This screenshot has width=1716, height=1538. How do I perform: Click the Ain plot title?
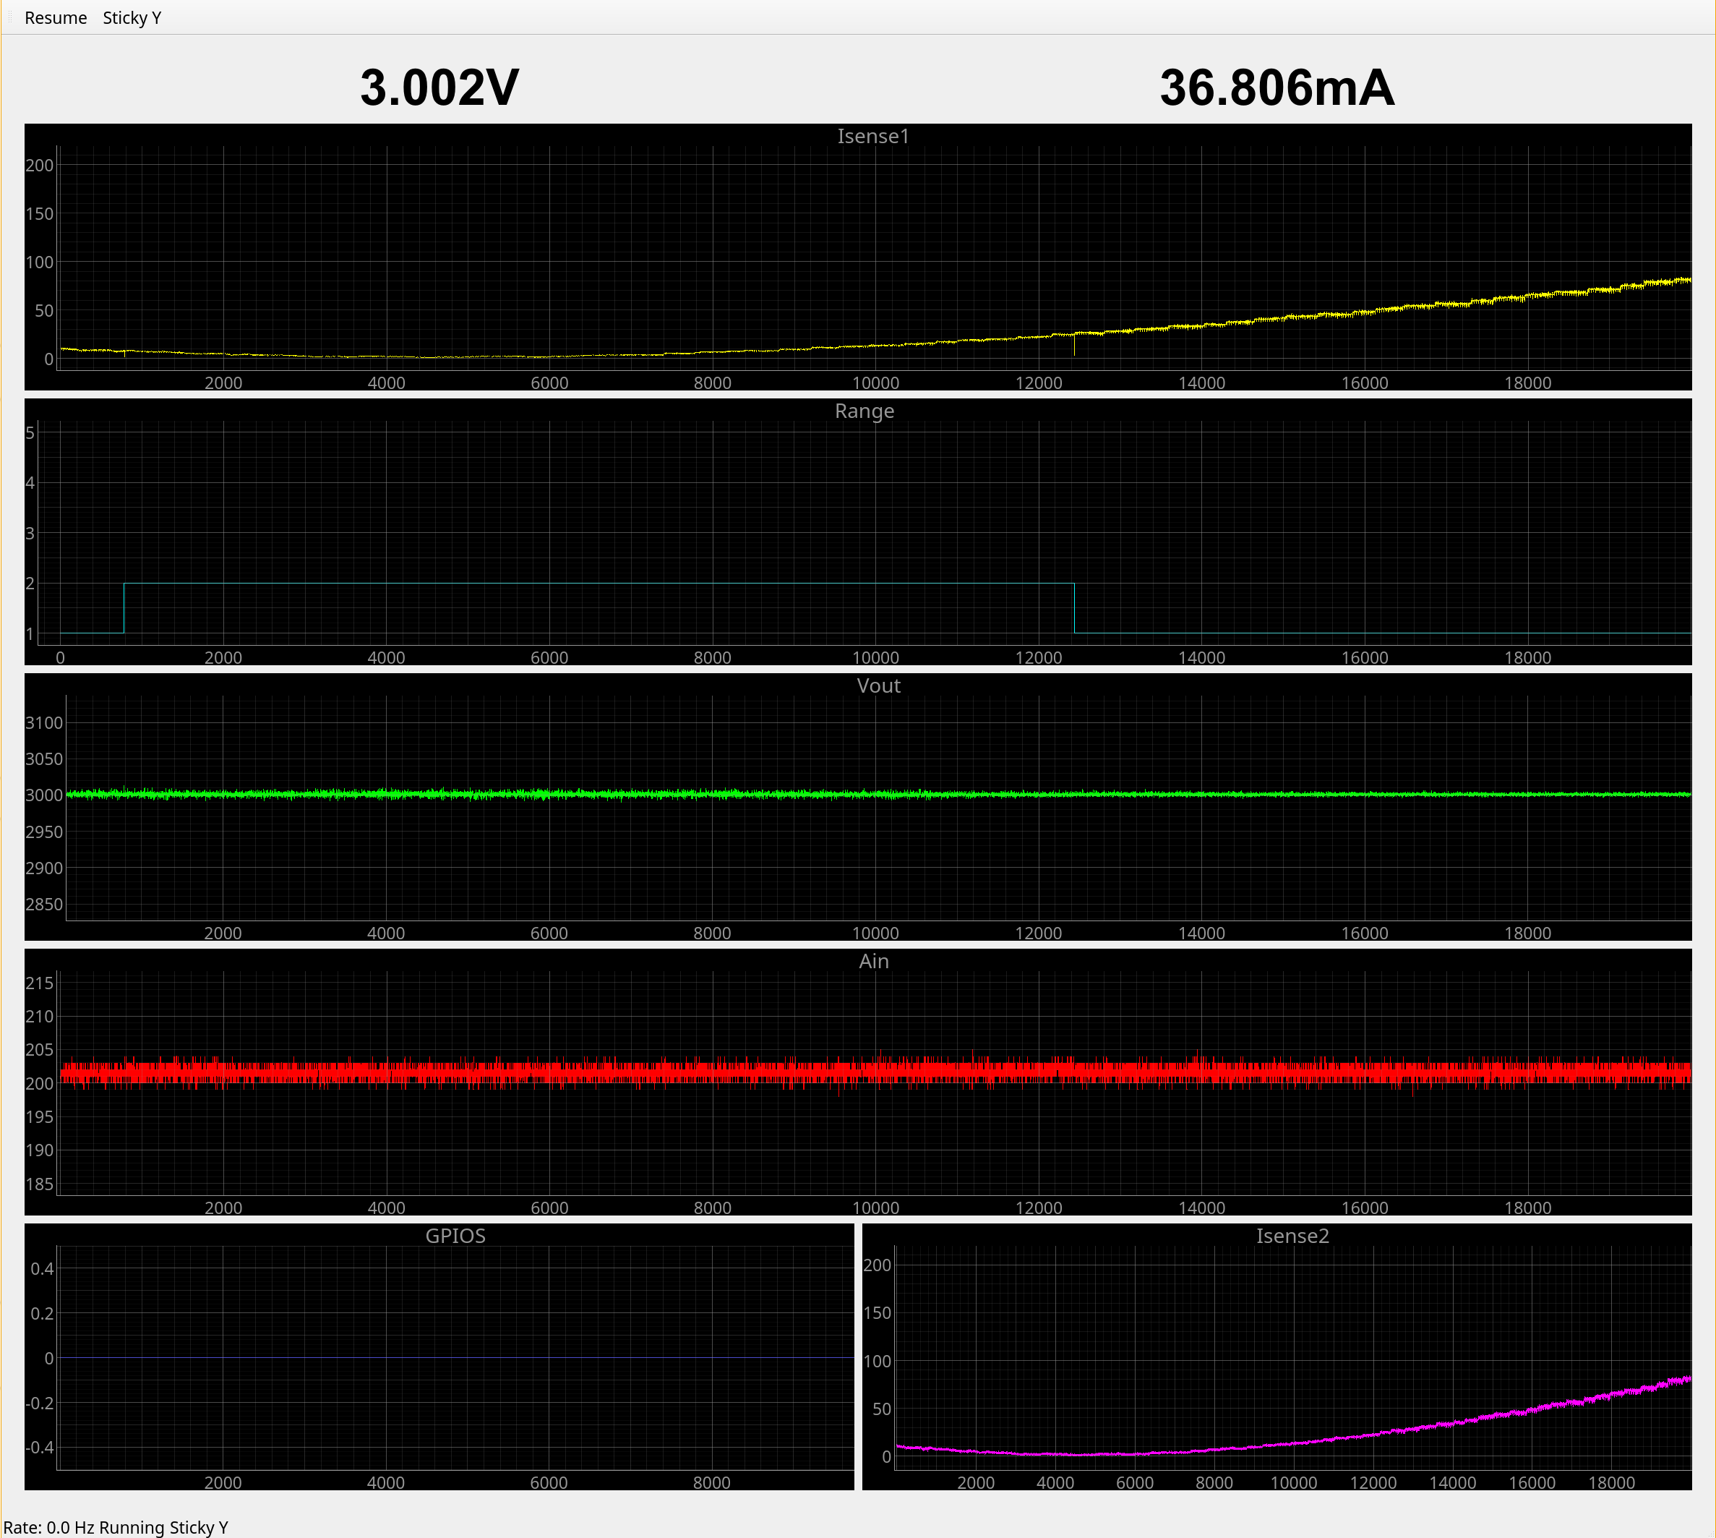coord(872,961)
